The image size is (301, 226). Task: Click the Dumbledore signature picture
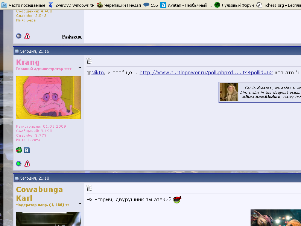pyautogui.click(x=229, y=92)
